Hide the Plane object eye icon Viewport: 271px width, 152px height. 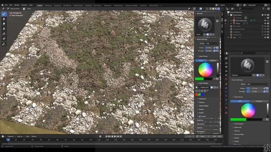(265, 23)
